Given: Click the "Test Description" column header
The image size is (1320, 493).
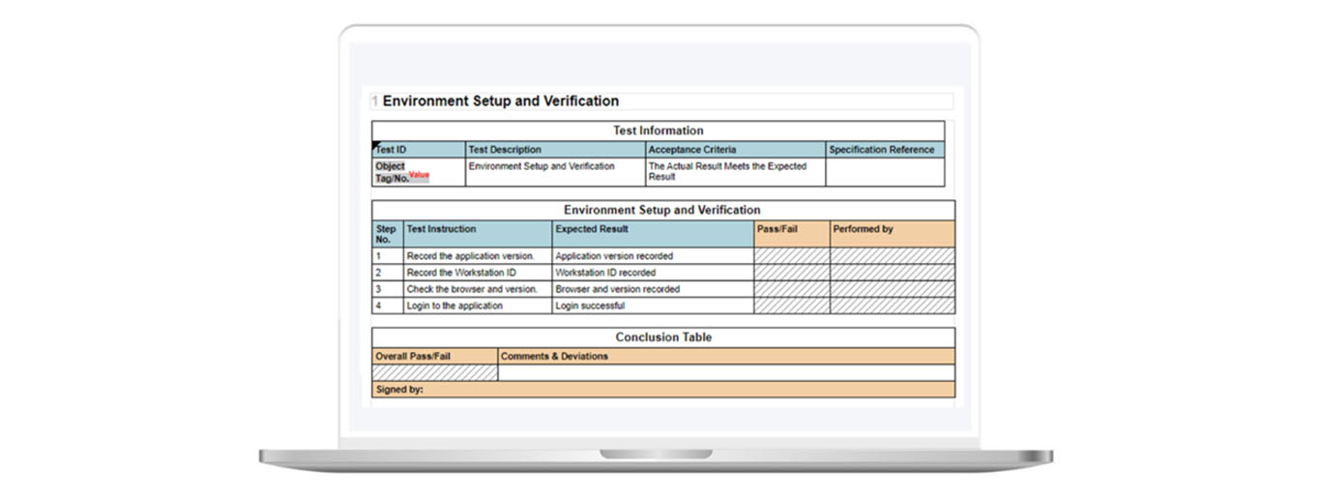Looking at the screenshot, I should coord(555,150).
